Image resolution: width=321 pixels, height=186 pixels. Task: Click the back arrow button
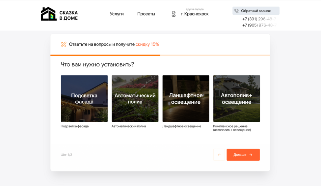click(x=219, y=155)
